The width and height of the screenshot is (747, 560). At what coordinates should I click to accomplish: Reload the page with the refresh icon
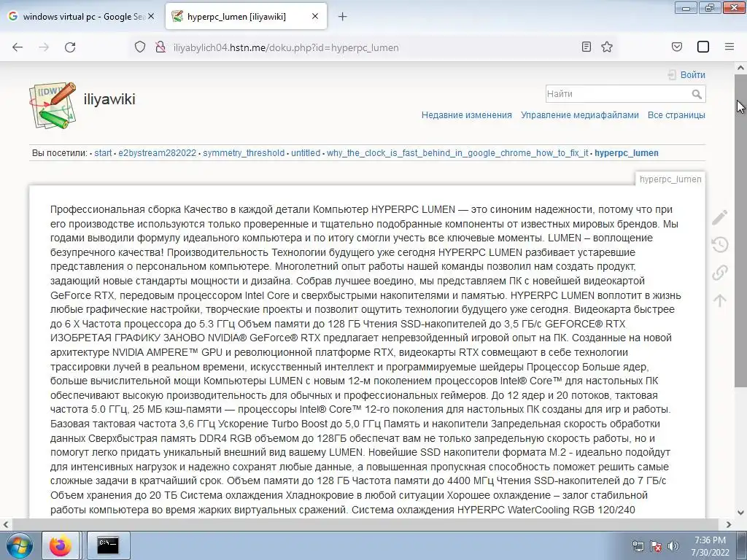(70, 47)
